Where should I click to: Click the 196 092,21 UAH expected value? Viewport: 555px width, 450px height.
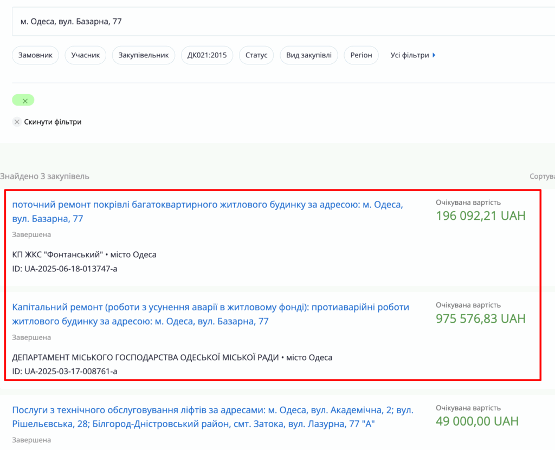point(480,216)
